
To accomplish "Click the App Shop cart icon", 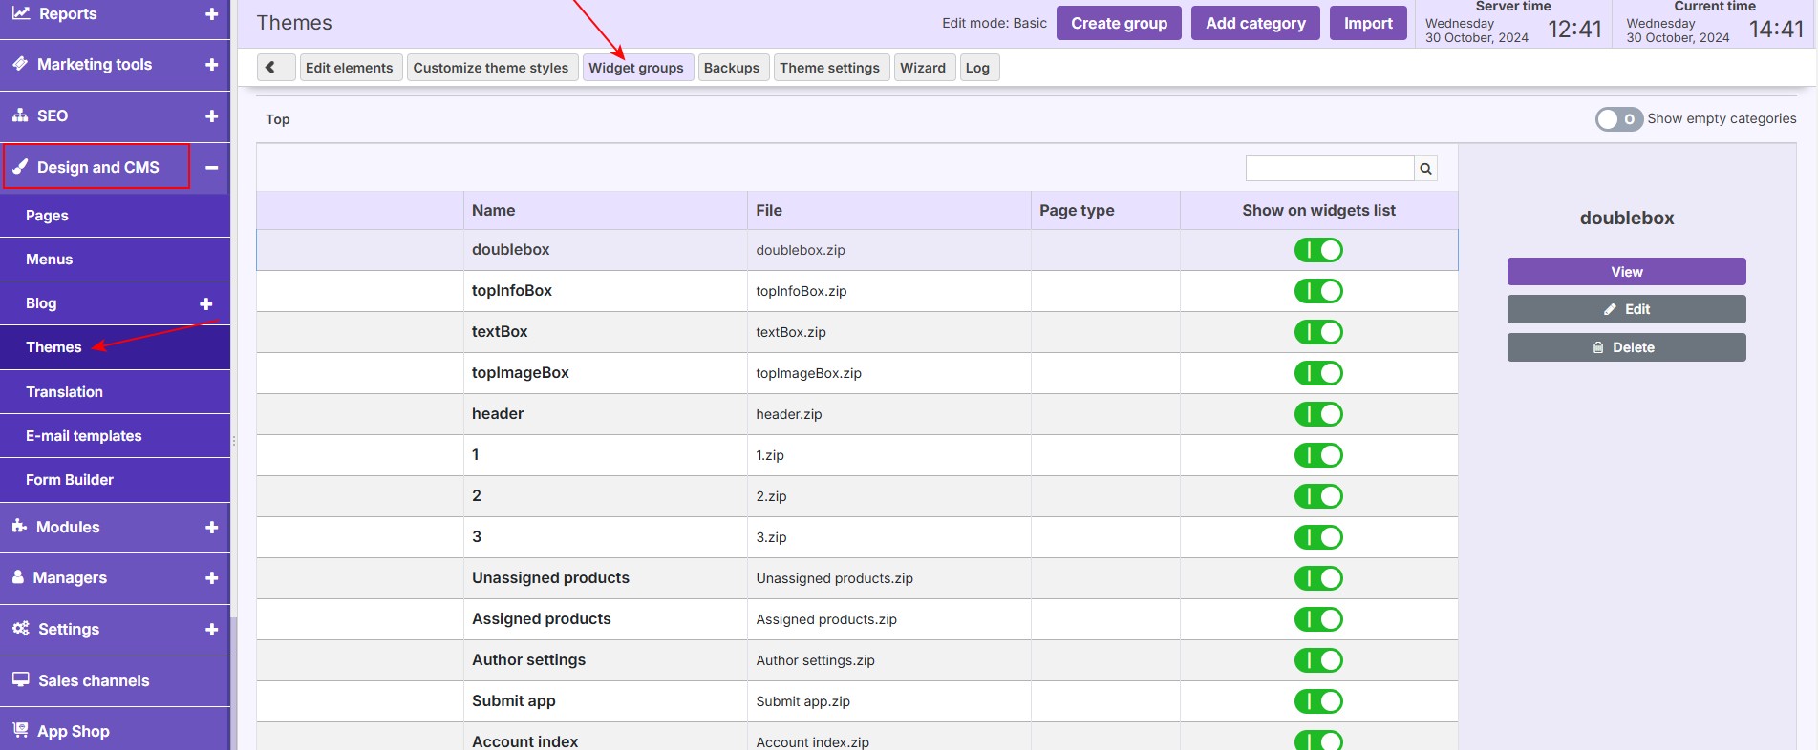I will pos(20,730).
